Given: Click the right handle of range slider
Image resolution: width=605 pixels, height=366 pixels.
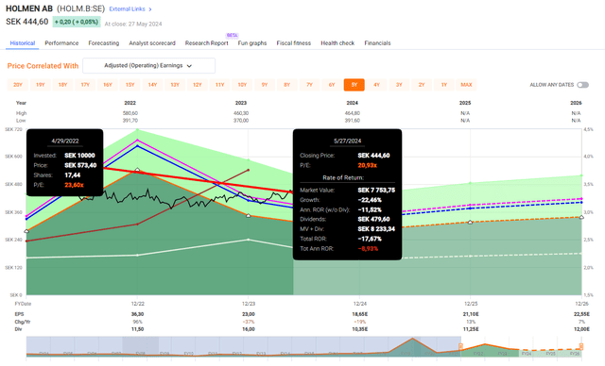Looking at the screenshot, I should 581,347.
